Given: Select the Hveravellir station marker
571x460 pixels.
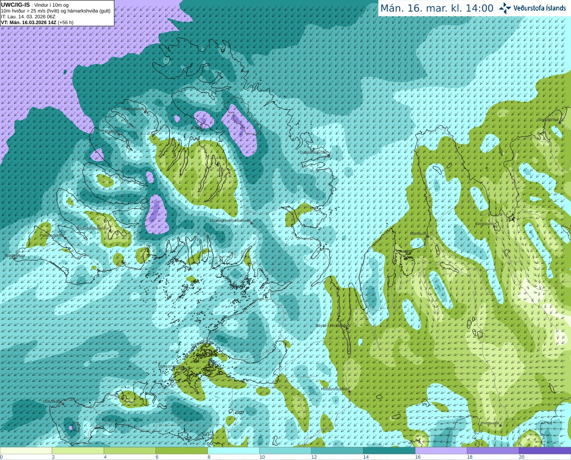Looking at the screenshot, I should tap(501, 425).
